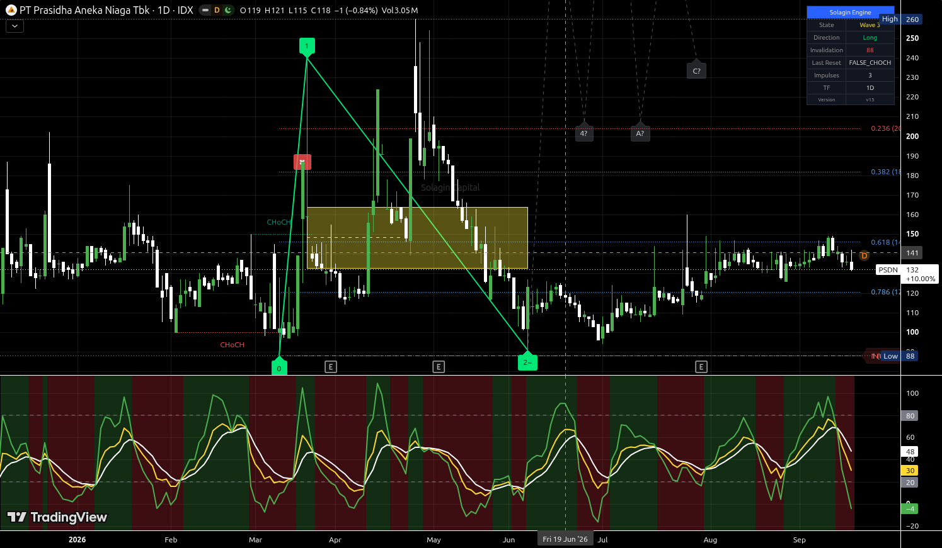
Task: Click the red CHoCH label
Action: tap(232, 345)
